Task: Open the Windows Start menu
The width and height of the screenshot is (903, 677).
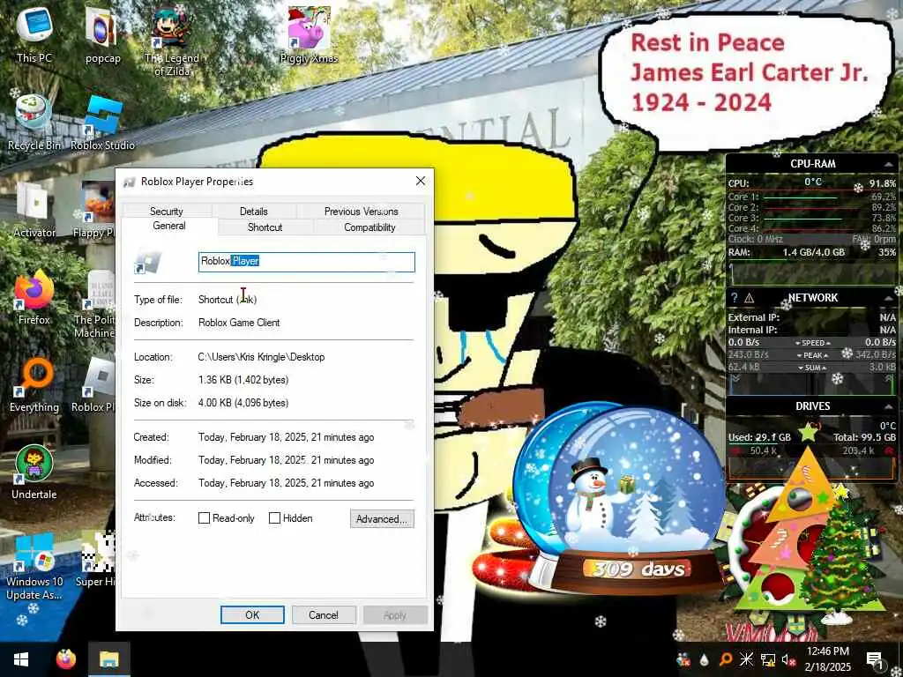Action: click(x=21, y=659)
